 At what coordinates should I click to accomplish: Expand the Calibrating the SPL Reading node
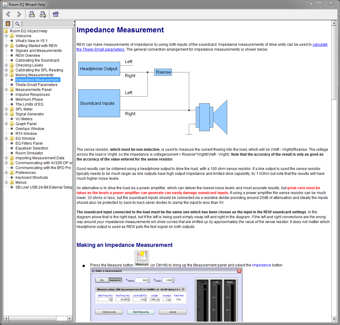(6, 70)
